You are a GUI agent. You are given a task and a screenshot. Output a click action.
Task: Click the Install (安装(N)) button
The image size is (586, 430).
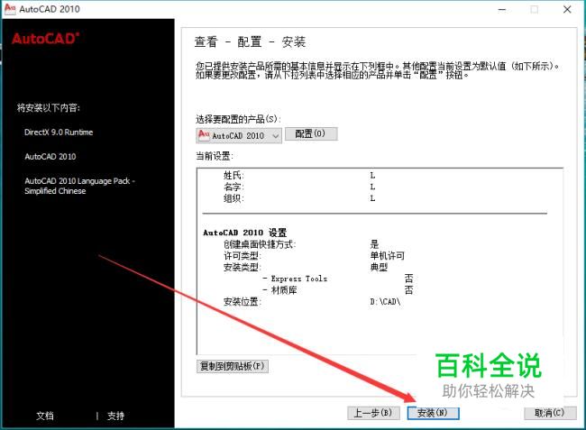[433, 413]
